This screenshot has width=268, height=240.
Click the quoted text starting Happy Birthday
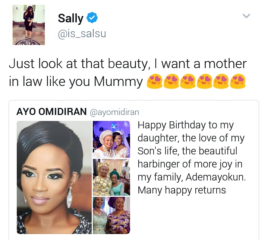pos(192,158)
